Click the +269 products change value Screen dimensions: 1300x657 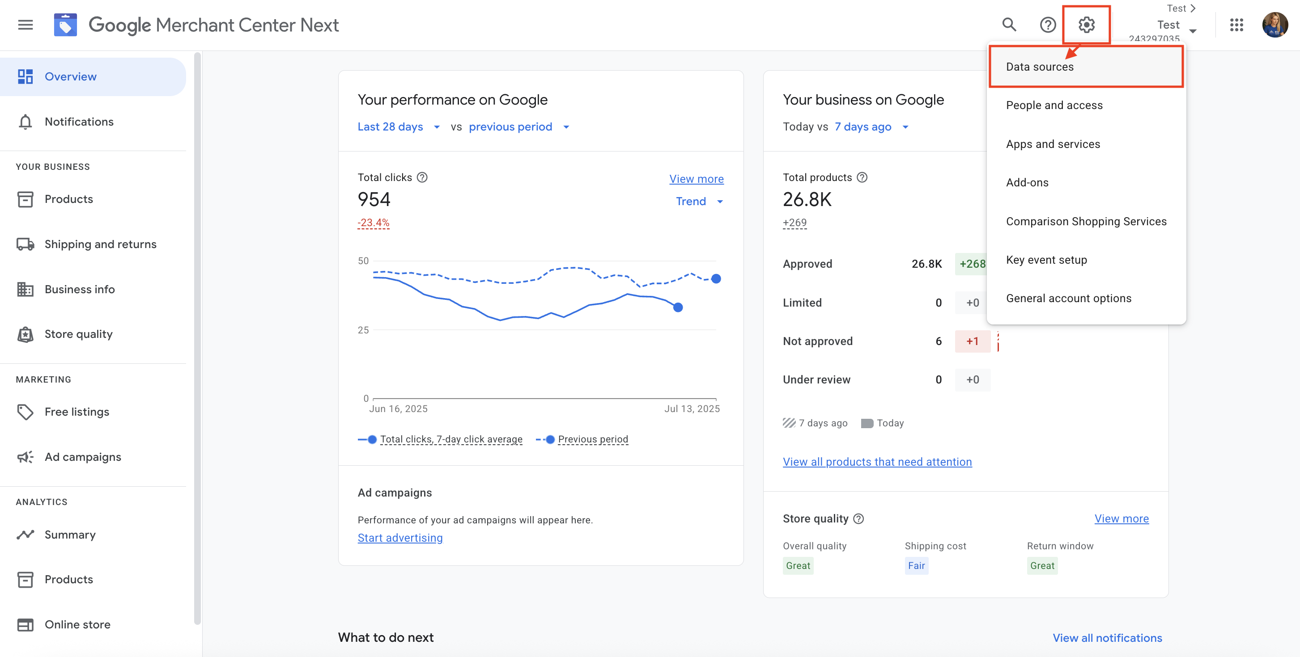tap(795, 223)
